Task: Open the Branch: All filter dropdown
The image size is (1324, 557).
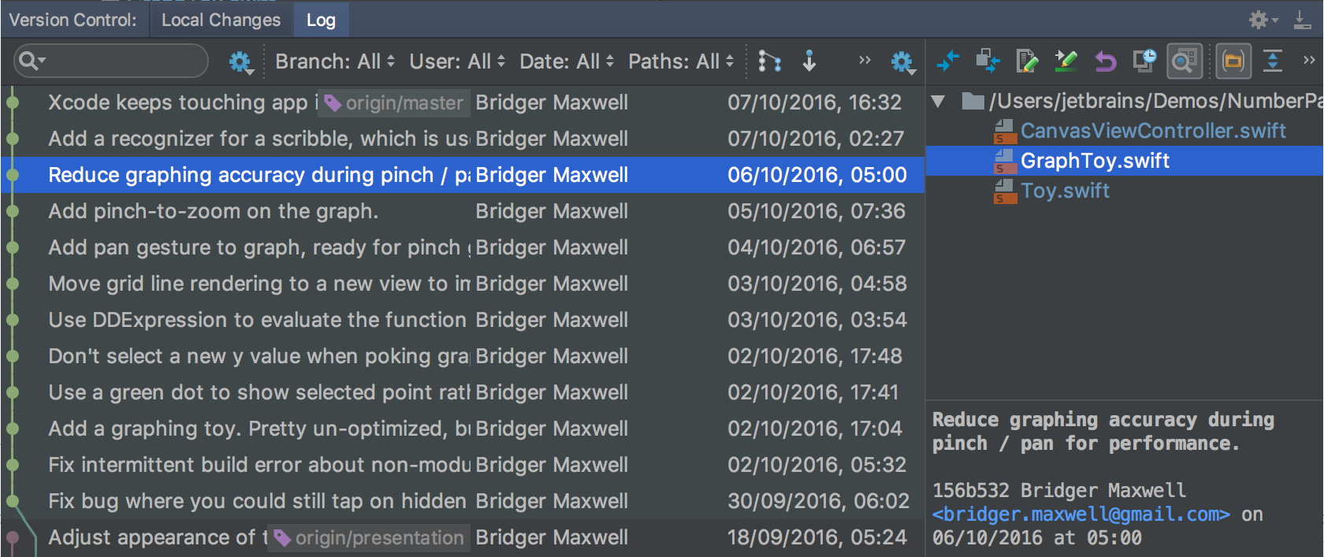Action: point(335,61)
